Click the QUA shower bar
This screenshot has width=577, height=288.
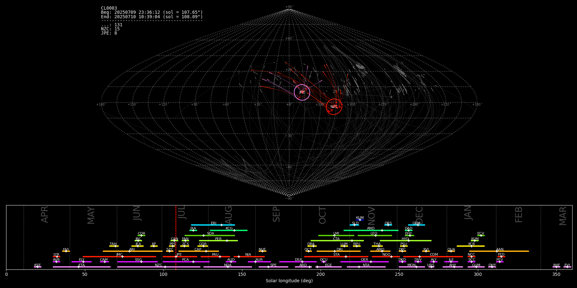[x=451, y=251]
